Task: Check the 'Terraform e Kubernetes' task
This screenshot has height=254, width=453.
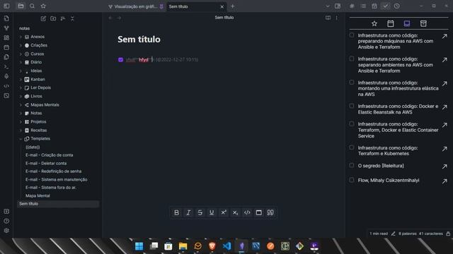Action: click(x=352, y=147)
